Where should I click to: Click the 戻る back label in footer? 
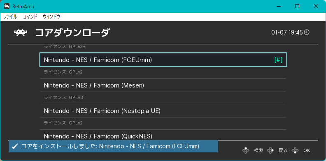tap(283, 150)
